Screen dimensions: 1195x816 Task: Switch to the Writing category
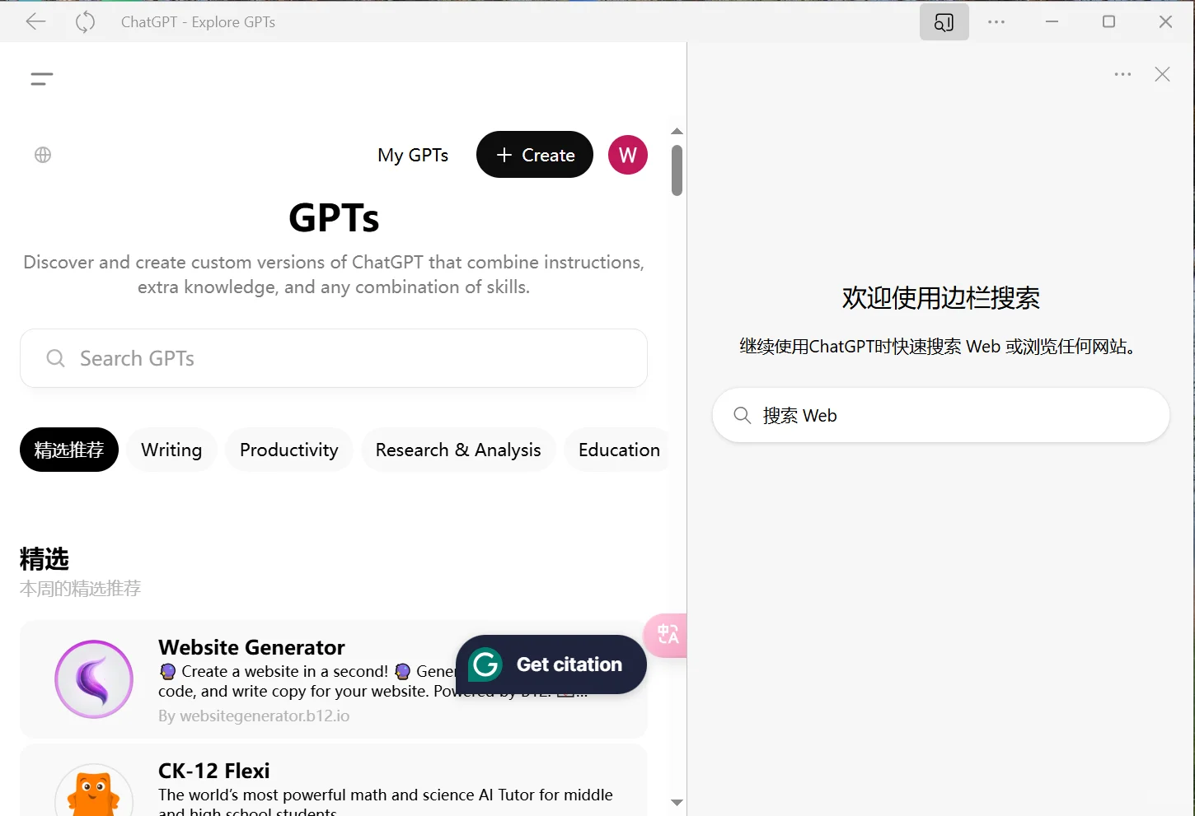point(171,450)
